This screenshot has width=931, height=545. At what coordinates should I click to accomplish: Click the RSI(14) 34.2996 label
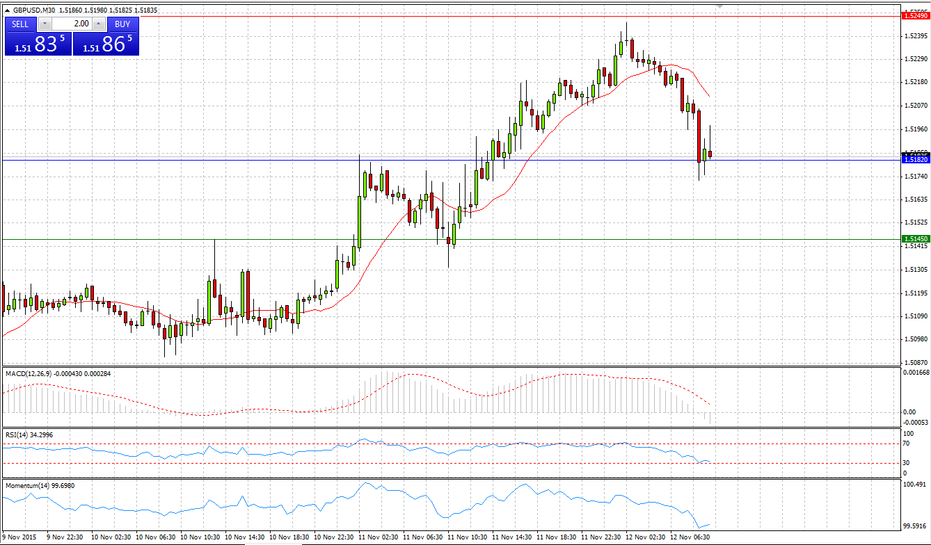(x=29, y=434)
